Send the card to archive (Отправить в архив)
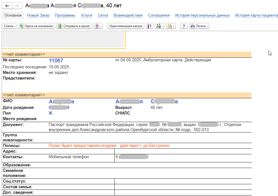 pyautogui.click(x=74, y=26)
